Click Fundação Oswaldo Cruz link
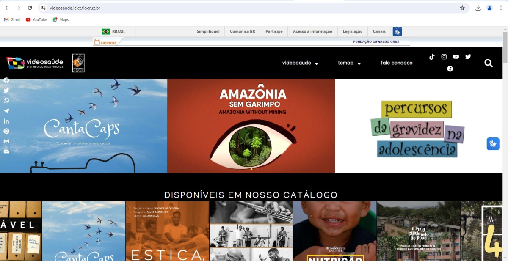 click(x=376, y=42)
